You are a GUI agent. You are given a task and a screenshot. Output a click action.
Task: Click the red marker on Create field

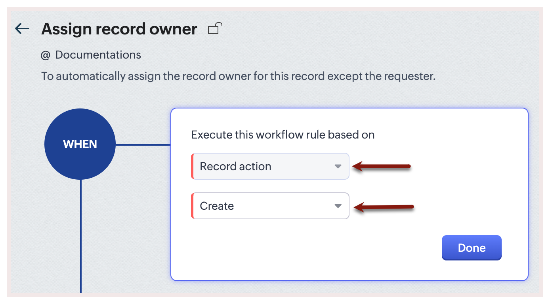[192, 206]
